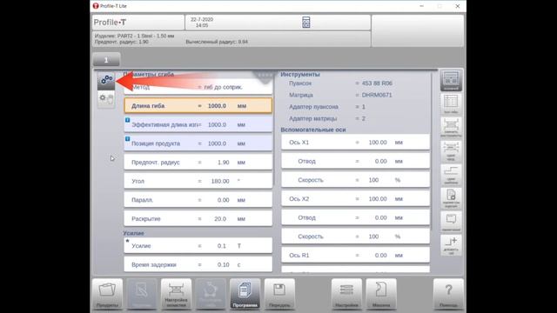557x313 pixels.
Task: Click the info icon beside Позиция продукта
Action: pos(128,139)
